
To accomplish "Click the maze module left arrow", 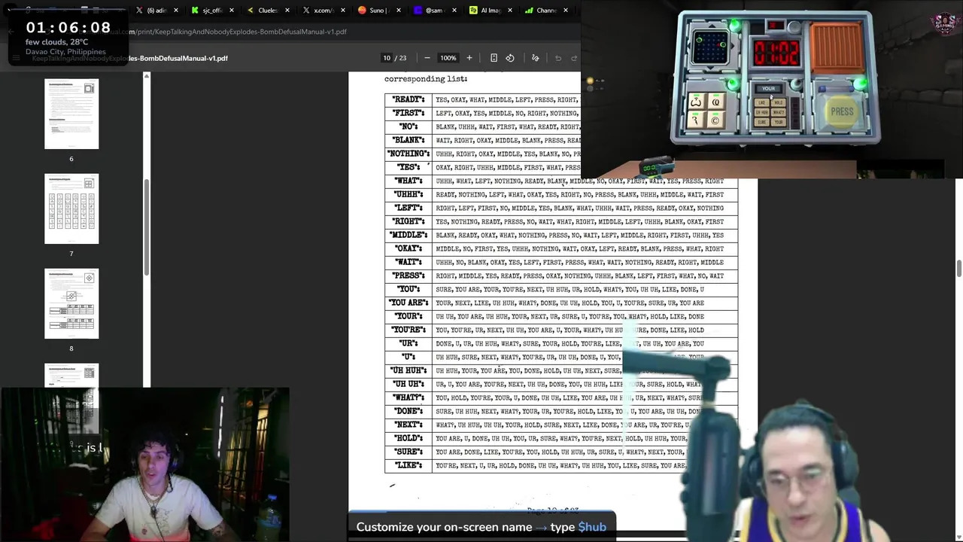I will pos(689,45).
